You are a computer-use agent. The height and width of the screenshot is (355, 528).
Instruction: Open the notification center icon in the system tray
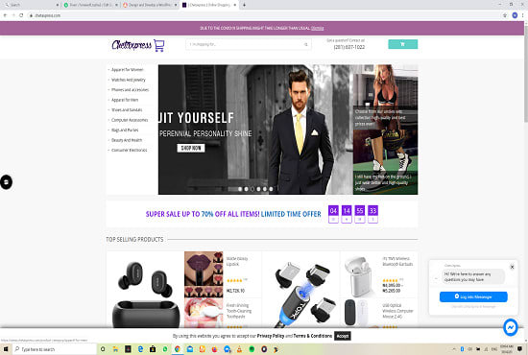(x=519, y=349)
